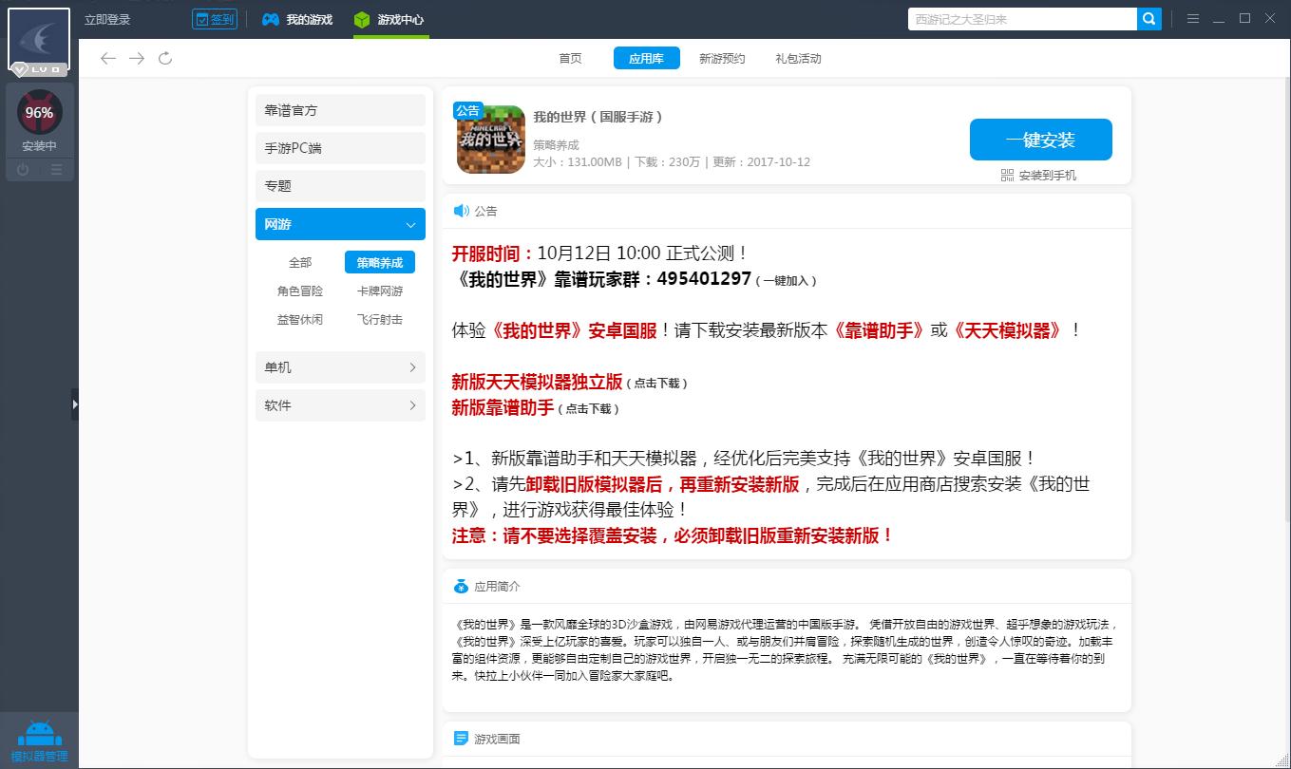Image resolution: width=1291 pixels, height=769 pixels.
Task: Collapse the 网游 category chevron
Action: pyautogui.click(x=409, y=224)
